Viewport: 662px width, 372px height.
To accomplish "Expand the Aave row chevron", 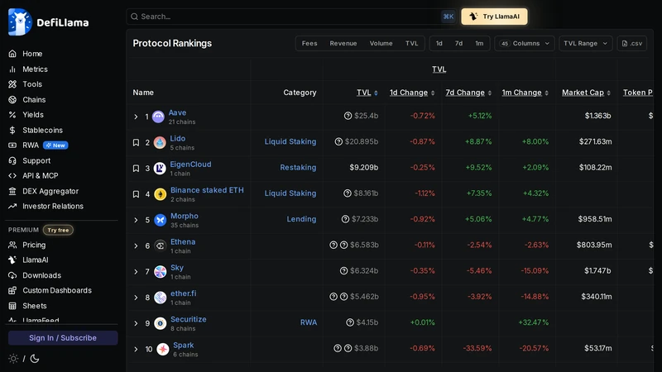I will 136,117.
